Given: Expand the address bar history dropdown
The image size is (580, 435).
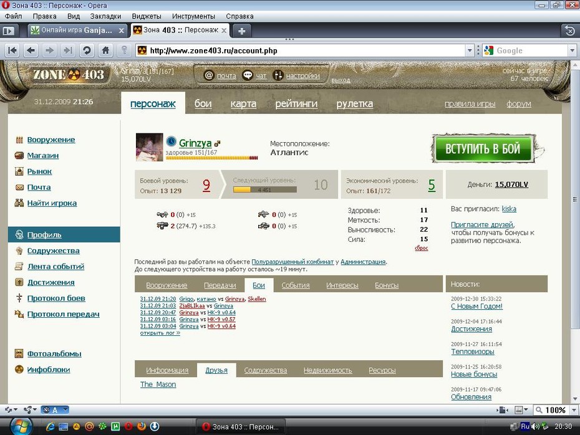Looking at the screenshot, I should coord(470,50).
